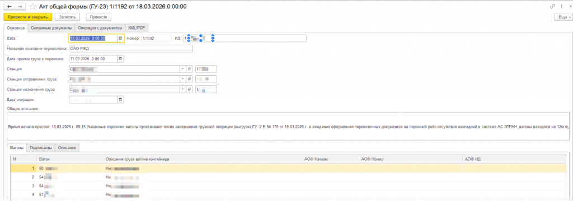Click the Записать button
This screenshot has width=573, height=202.
tap(67, 17)
